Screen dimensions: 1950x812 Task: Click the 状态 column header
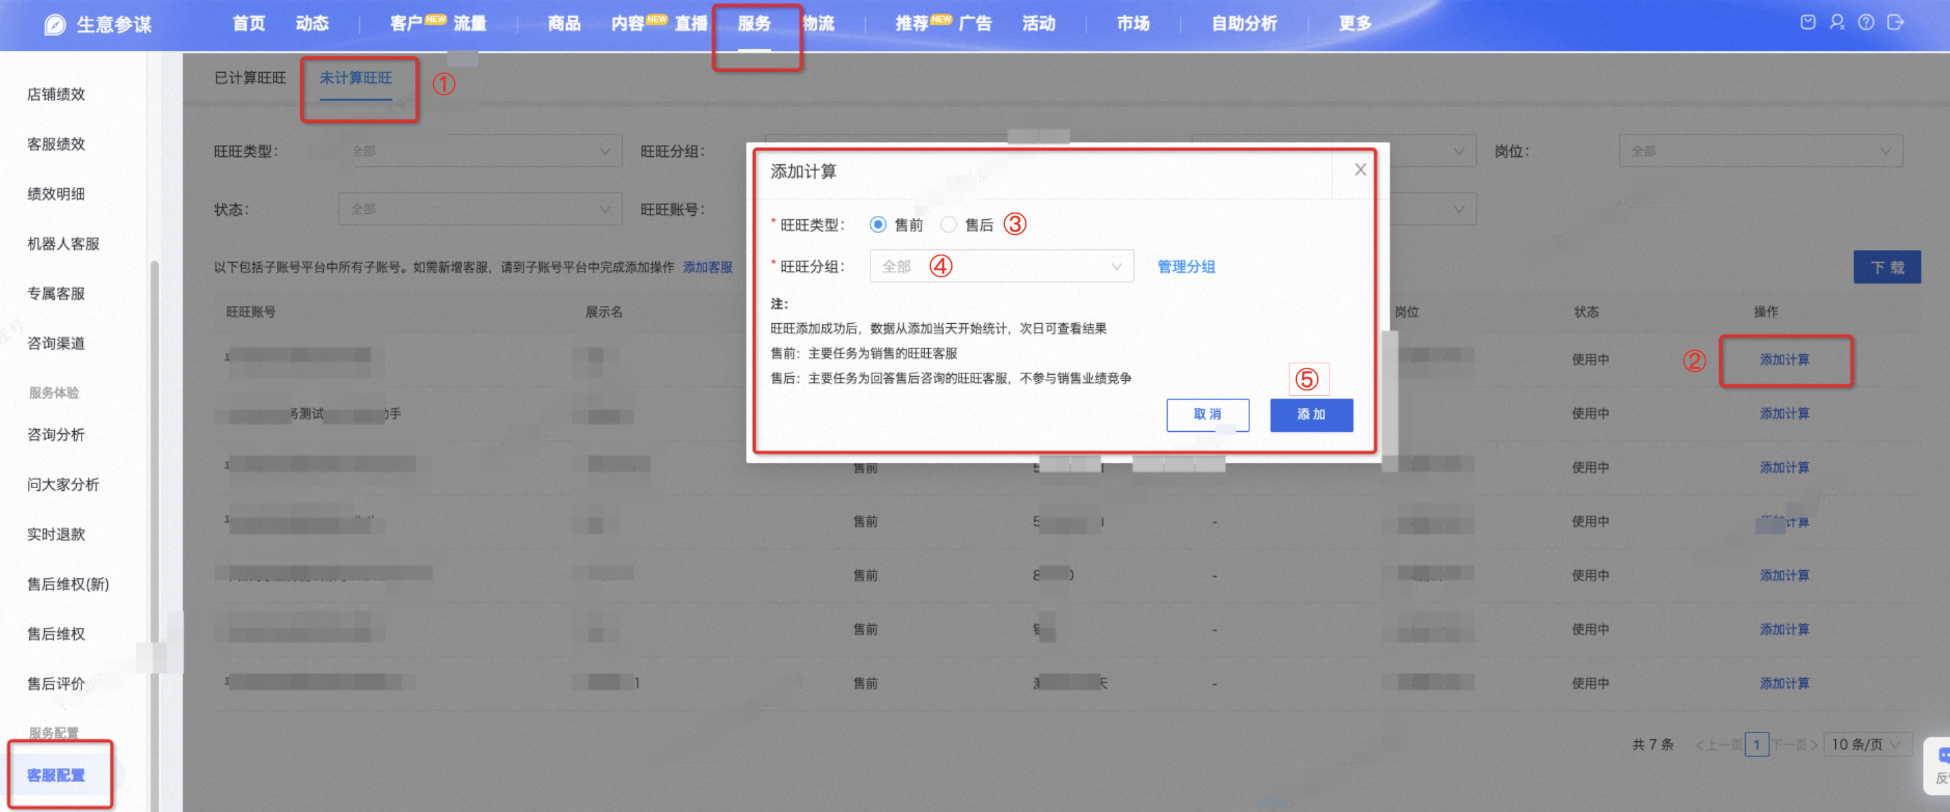(x=1586, y=312)
